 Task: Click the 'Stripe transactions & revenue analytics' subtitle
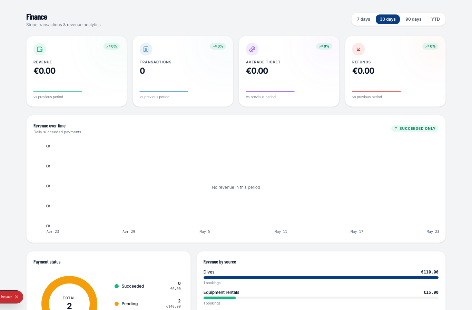click(x=63, y=25)
